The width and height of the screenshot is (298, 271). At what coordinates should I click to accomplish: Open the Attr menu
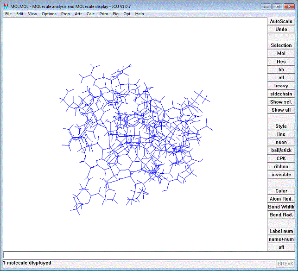[78, 14]
